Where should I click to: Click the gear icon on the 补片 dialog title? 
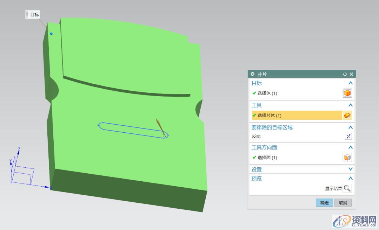point(252,74)
